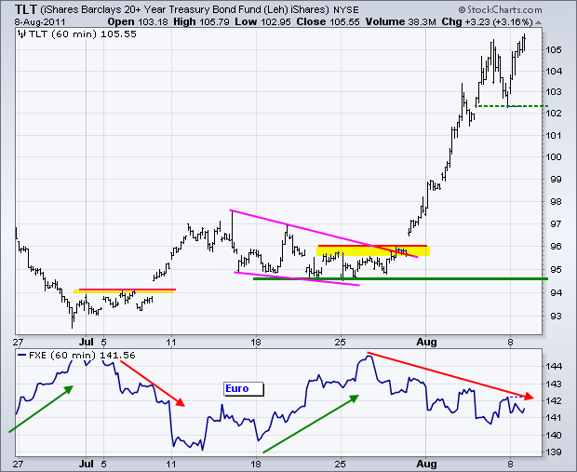Click the 11 date label under lower chart

pyautogui.click(x=171, y=464)
